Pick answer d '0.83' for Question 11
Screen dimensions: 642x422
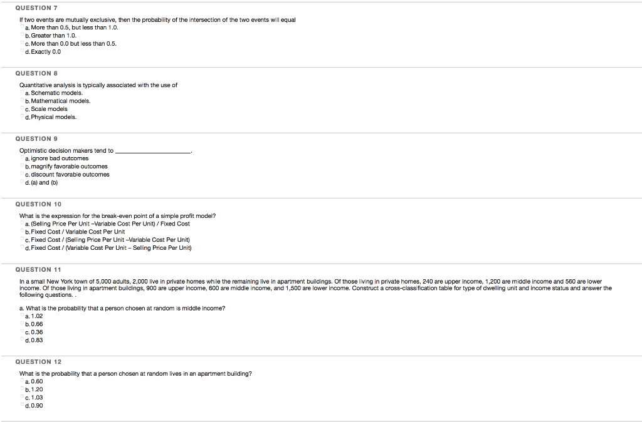(x=21, y=340)
